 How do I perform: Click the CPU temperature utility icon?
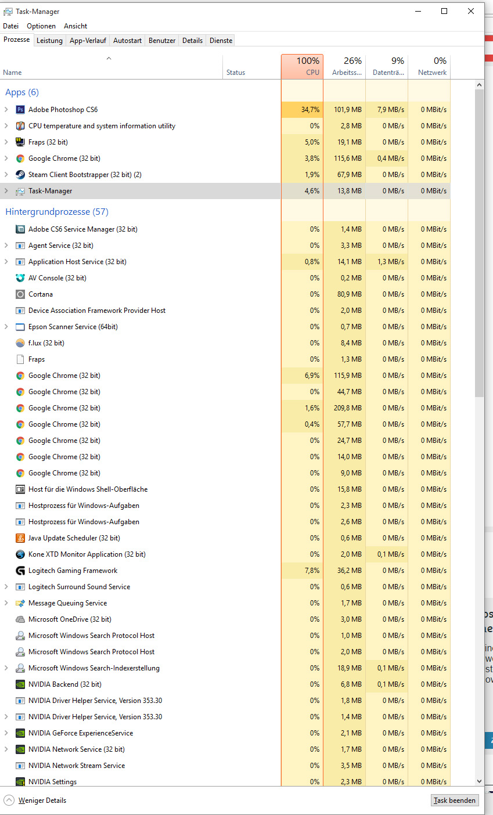20,126
